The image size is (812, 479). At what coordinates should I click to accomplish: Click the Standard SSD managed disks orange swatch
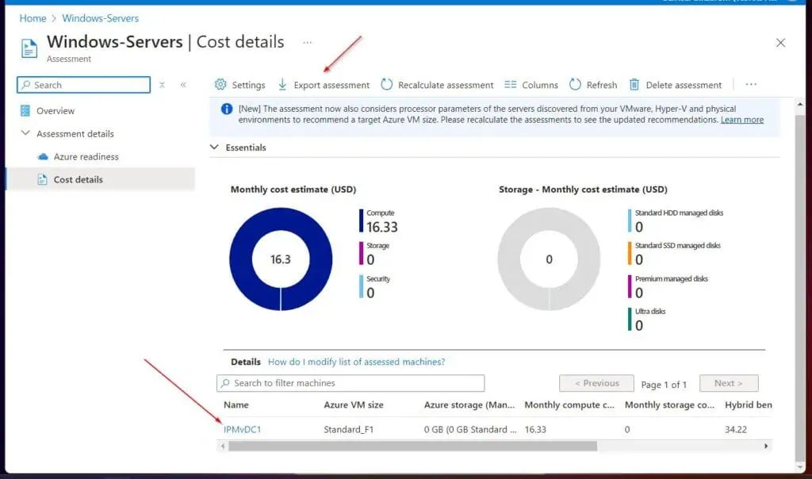630,254
